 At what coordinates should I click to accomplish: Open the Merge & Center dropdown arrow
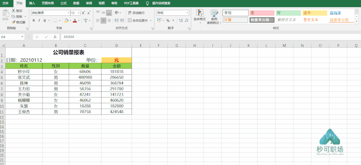tap(151, 20)
